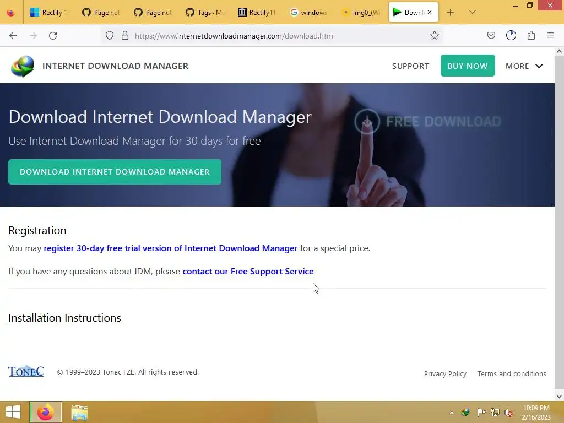Open the tracking protection shield icon
Viewport: 564px width, 423px height.
pos(110,36)
